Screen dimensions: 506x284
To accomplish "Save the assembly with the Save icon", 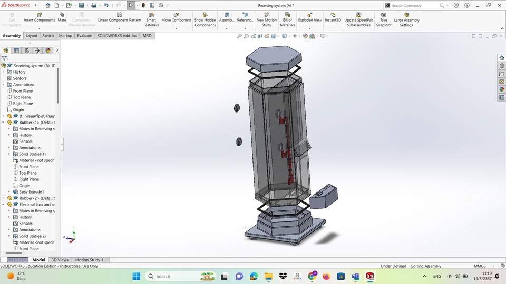I will (x=81, y=5).
